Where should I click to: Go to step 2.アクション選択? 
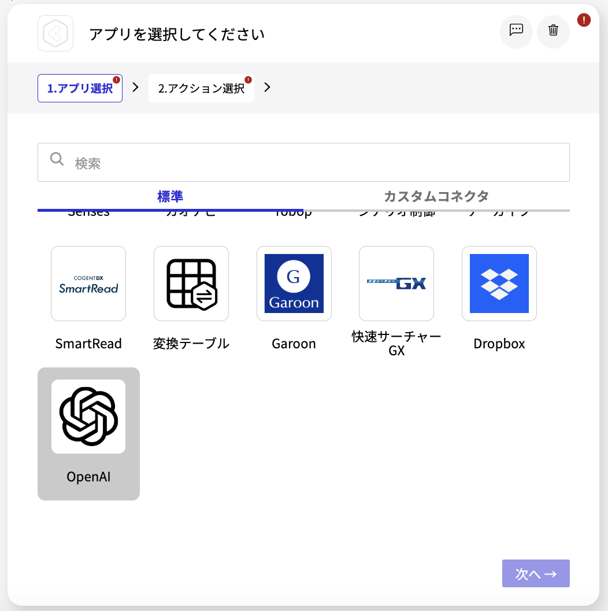(201, 89)
